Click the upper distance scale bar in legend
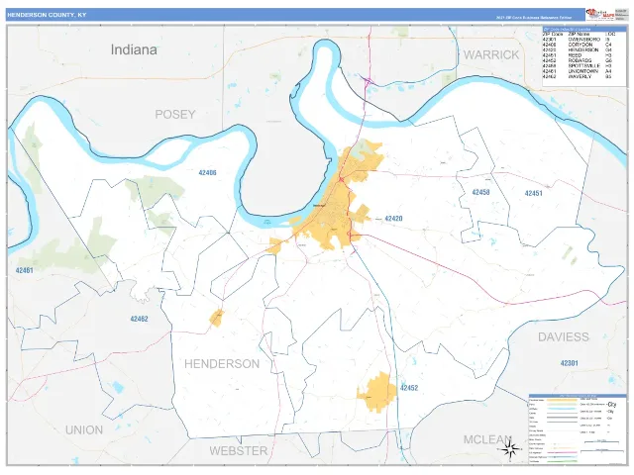 click(601, 442)
